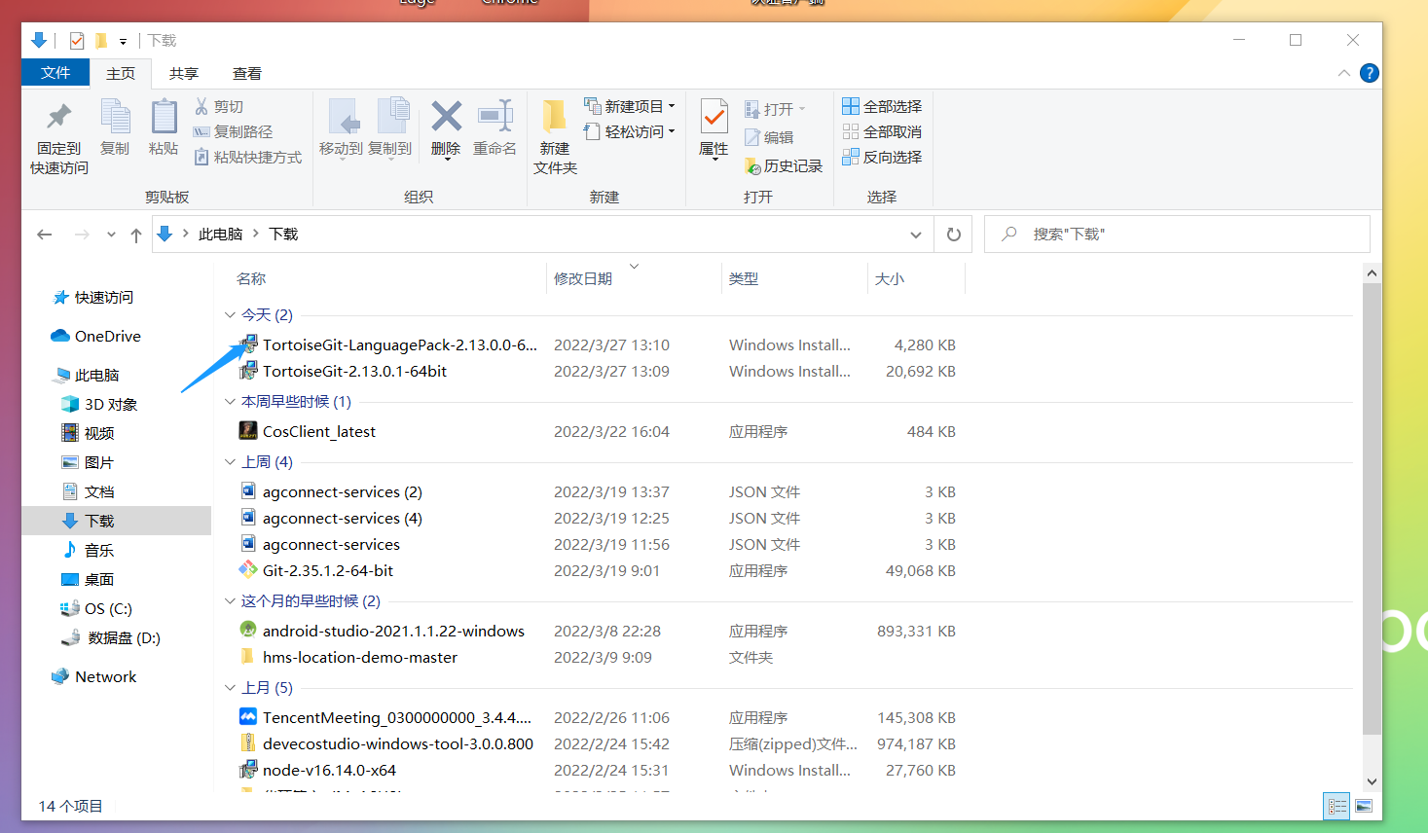
Task: Select 音乐 folder in the sidebar
Action: click(x=88, y=550)
